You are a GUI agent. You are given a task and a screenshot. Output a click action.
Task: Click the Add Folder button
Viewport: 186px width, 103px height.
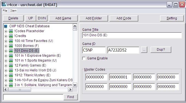pyautogui.click(x=94, y=18)
